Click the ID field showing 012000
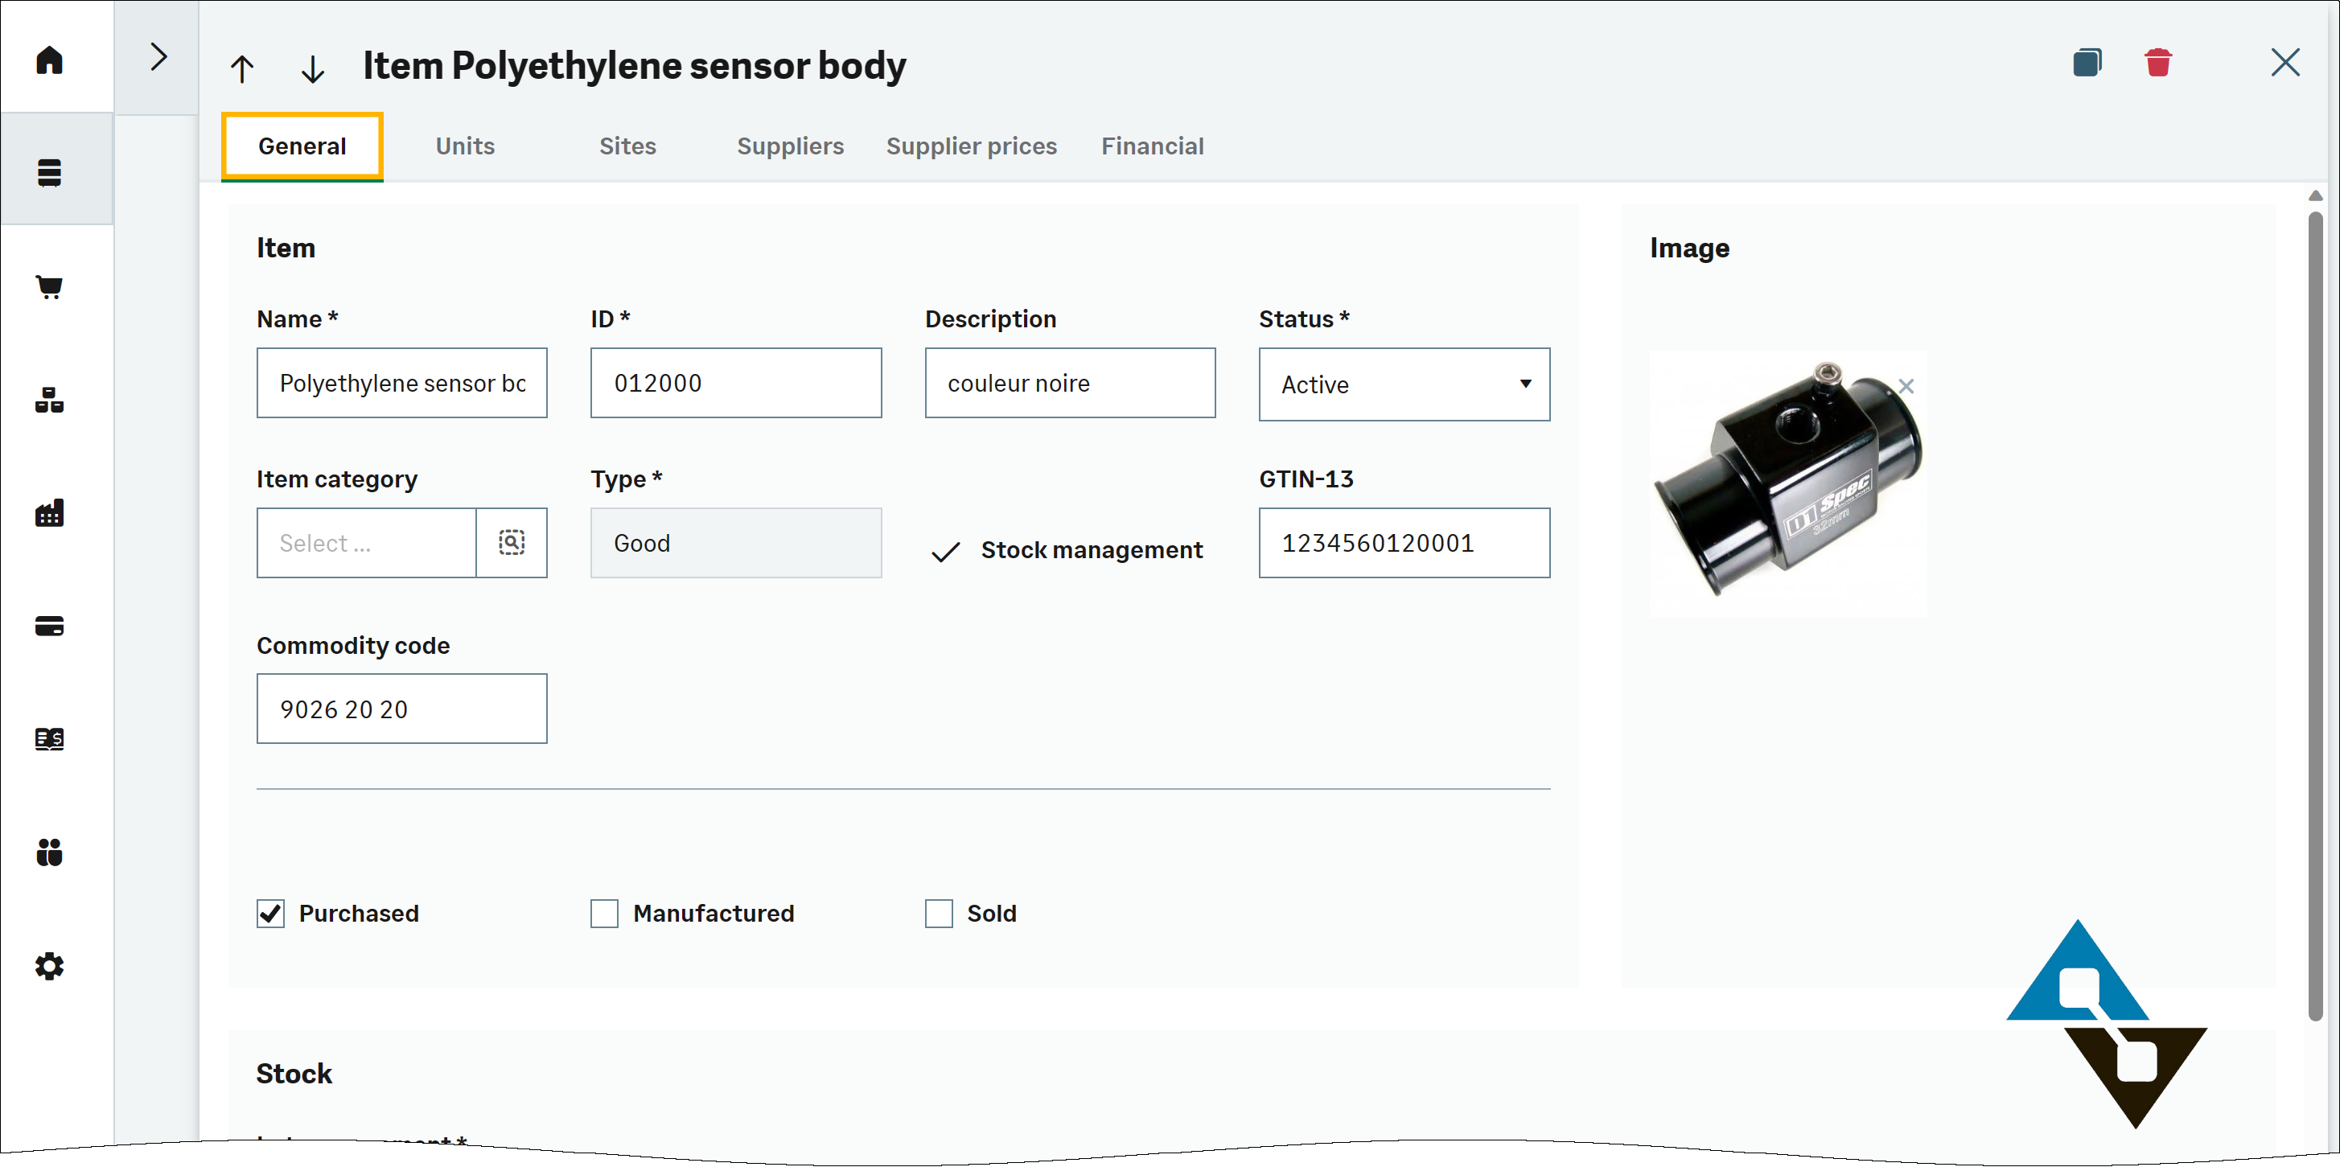2340x1167 pixels. [x=736, y=384]
